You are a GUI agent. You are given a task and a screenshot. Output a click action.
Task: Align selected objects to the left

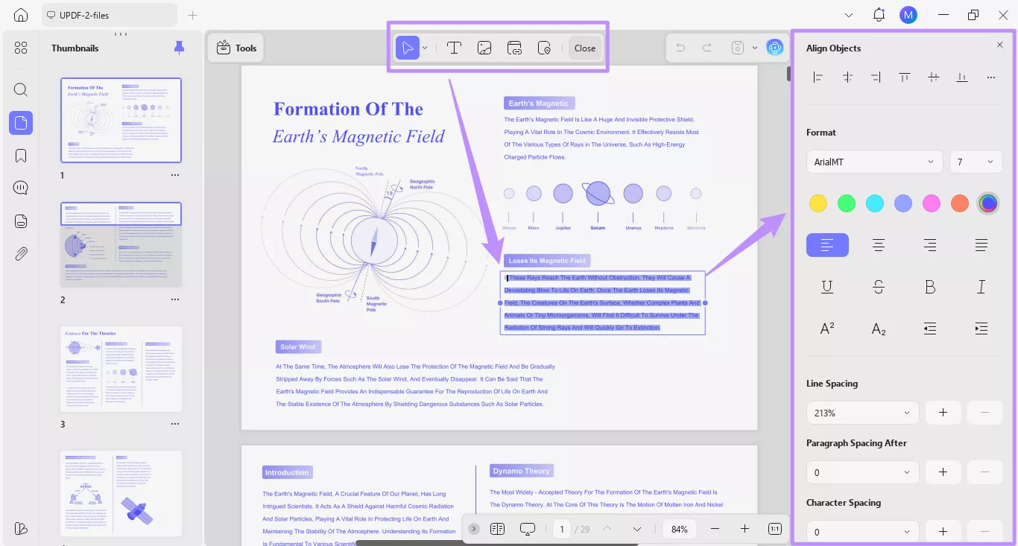(818, 77)
